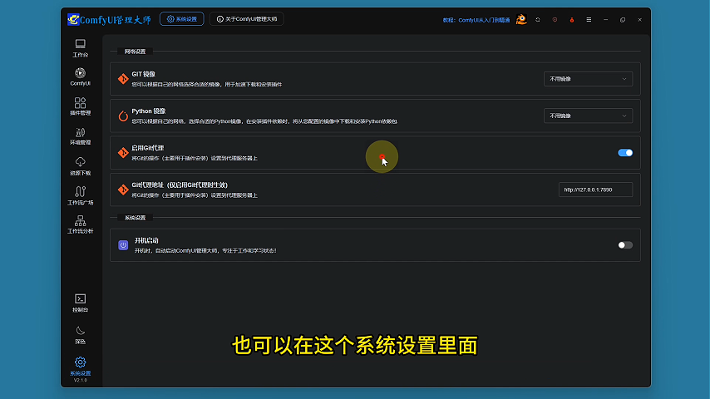
Task: Open 工作流分析 workflow analysis in sidebar
Action: tap(80, 224)
